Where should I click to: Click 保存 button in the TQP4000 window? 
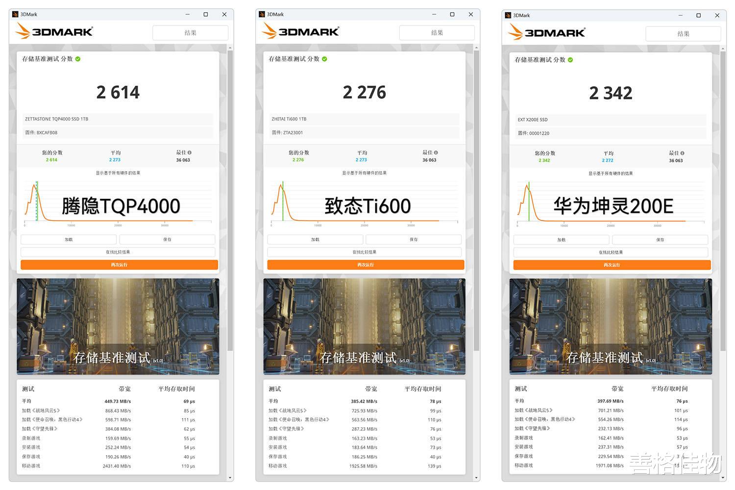[x=167, y=240]
